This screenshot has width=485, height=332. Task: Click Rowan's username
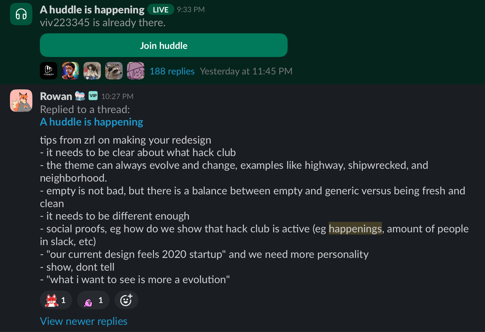point(56,96)
